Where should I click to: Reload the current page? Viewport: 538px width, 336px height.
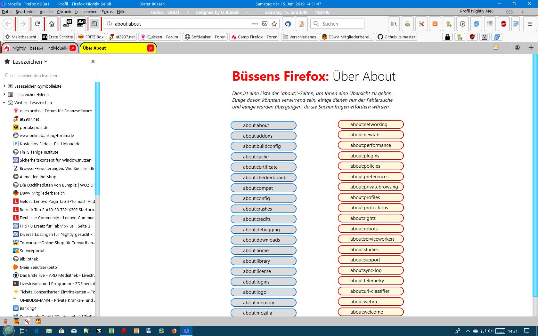[x=37, y=24]
